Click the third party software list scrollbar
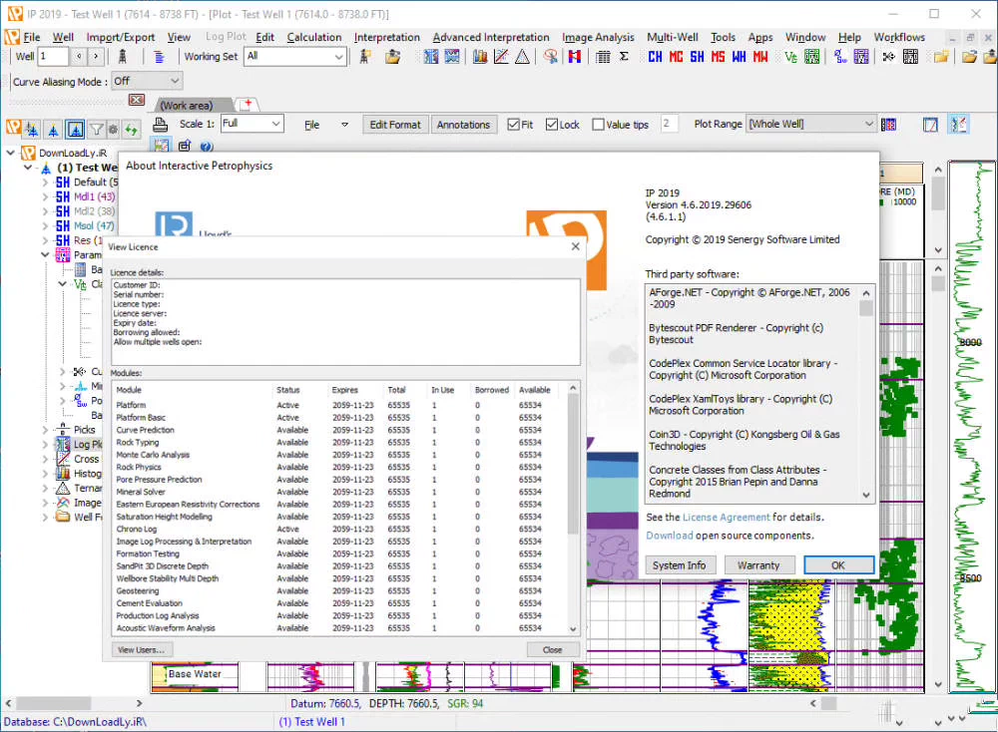Screen dimensions: 998x732 pyautogui.click(x=866, y=394)
